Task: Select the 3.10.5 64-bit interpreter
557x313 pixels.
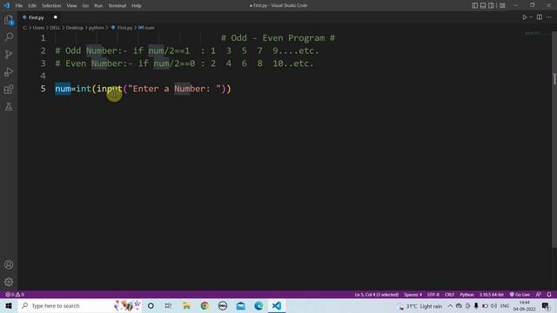Action: 492,295
